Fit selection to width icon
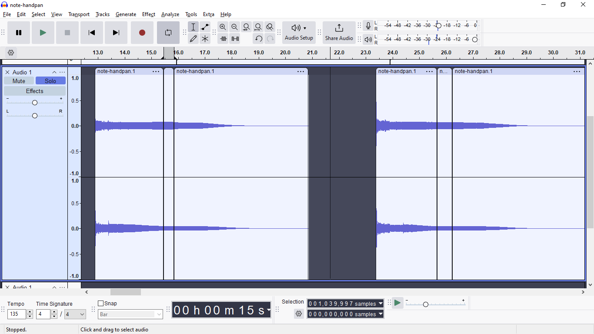594x334 pixels. point(247,27)
